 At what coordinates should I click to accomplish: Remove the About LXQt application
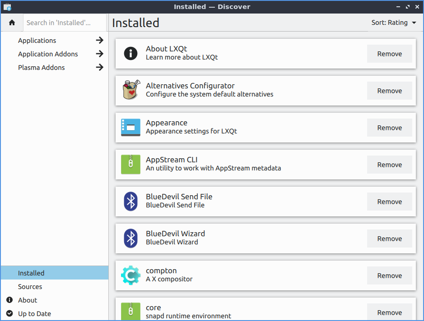389,54
